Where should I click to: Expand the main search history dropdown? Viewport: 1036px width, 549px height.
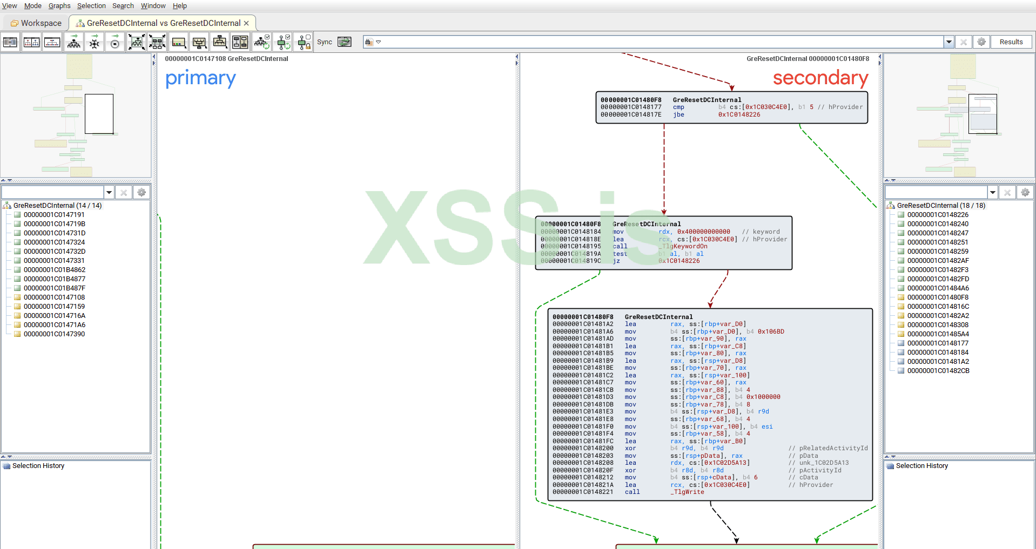tap(949, 42)
